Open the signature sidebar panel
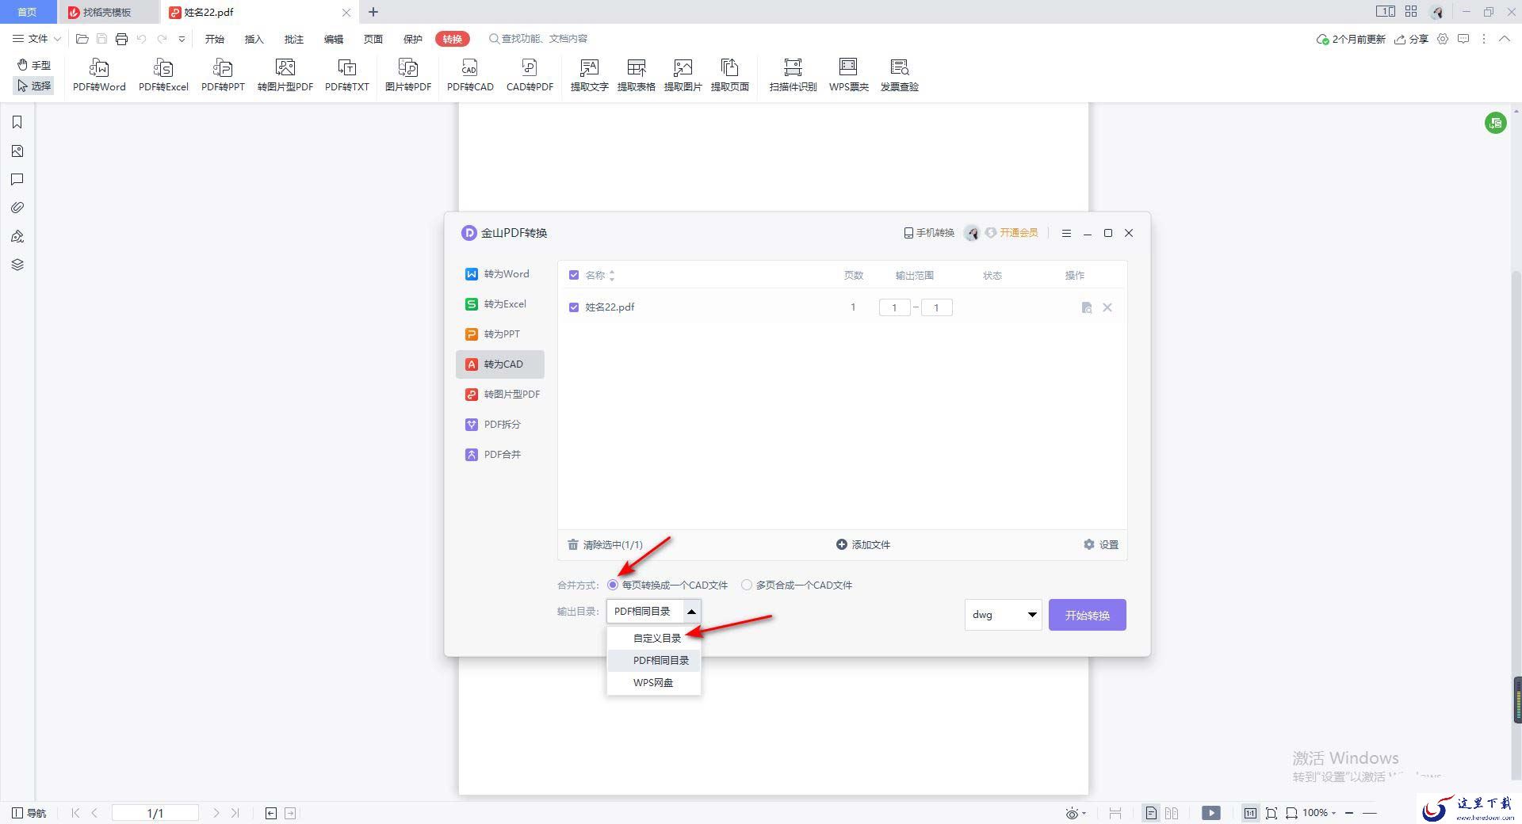This screenshot has width=1522, height=824. pos(17,236)
